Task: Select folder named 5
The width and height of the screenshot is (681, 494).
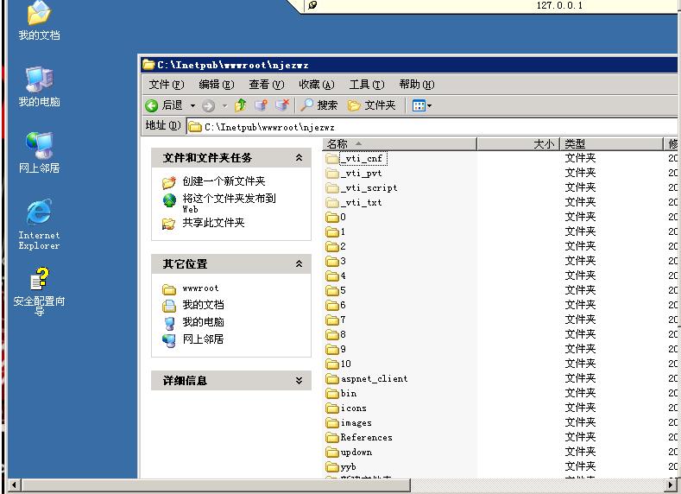Action: pyautogui.click(x=336, y=290)
